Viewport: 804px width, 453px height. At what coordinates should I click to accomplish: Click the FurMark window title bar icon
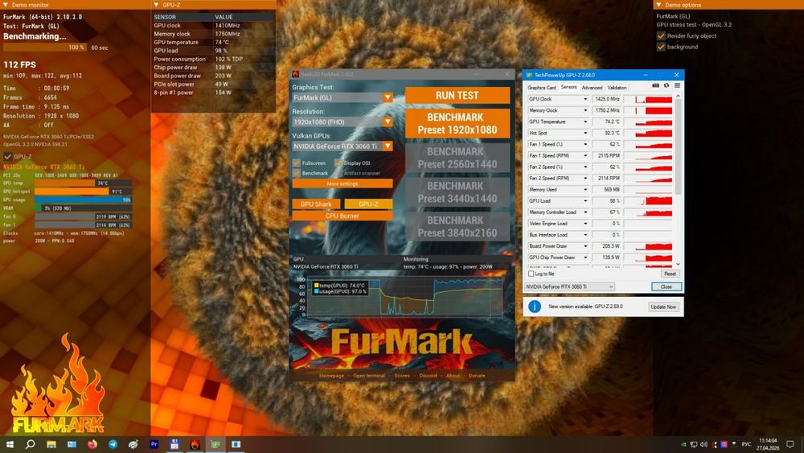295,74
